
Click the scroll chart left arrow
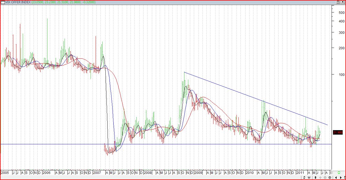(336, 177)
